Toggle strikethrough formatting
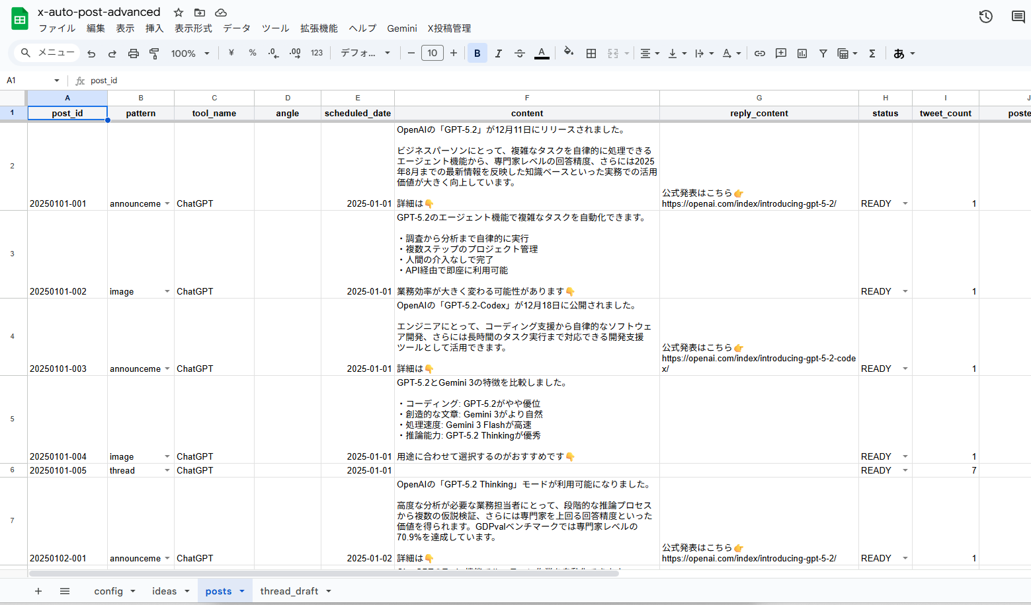 tap(520, 53)
